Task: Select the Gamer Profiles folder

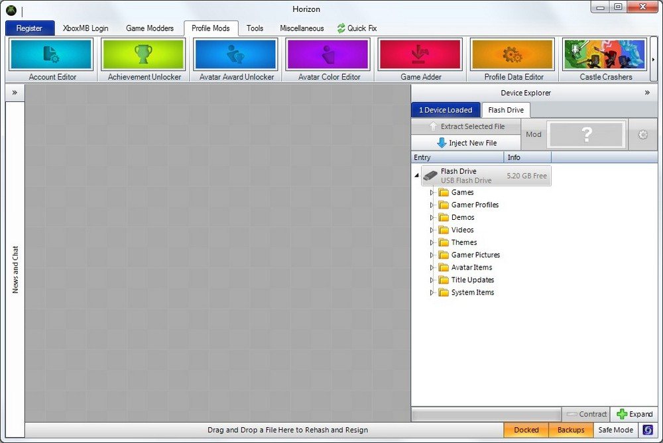Action: (x=469, y=205)
